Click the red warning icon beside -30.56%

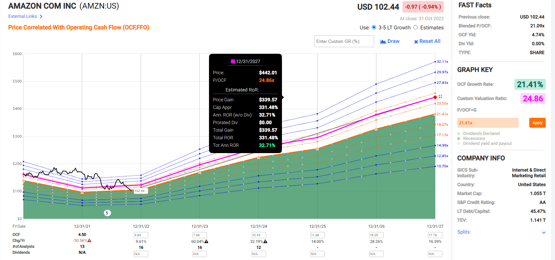pyautogui.click(x=89, y=241)
